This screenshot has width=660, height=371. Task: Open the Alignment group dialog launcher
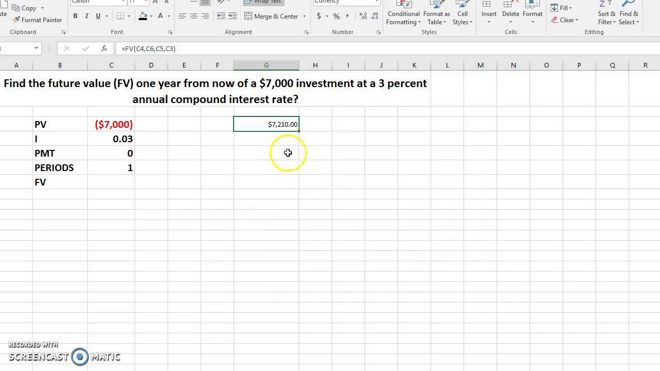point(306,32)
